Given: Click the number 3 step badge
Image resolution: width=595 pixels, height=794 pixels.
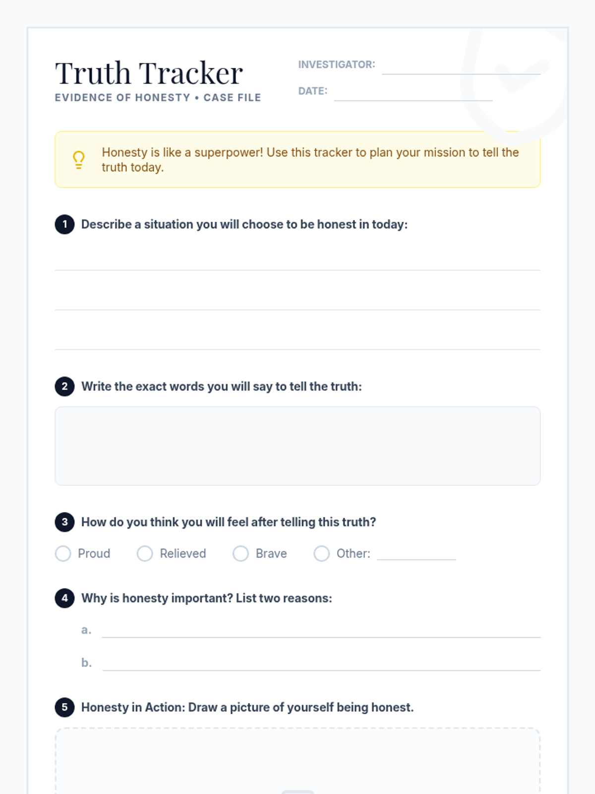Looking at the screenshot, I should pyautogui.click(x=64, y=522).
